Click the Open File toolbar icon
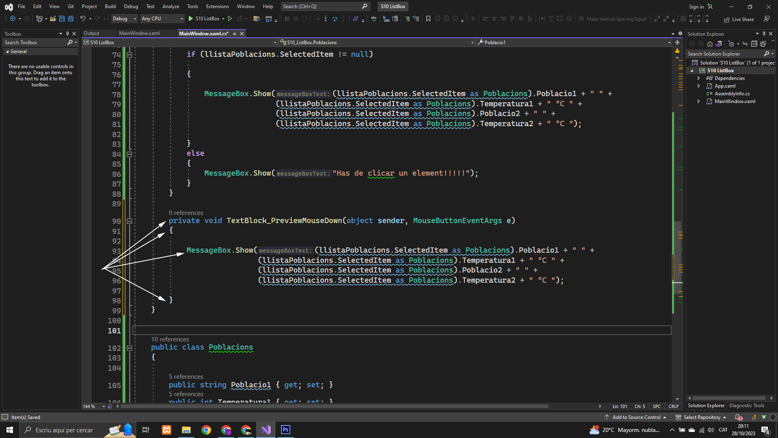 [53, 19]
